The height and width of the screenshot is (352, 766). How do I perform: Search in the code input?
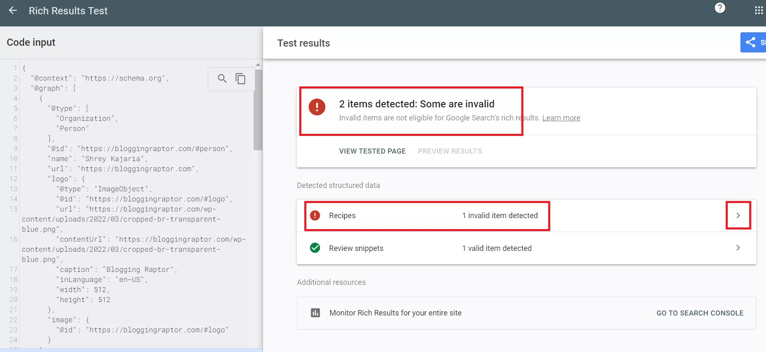(222, 78)
